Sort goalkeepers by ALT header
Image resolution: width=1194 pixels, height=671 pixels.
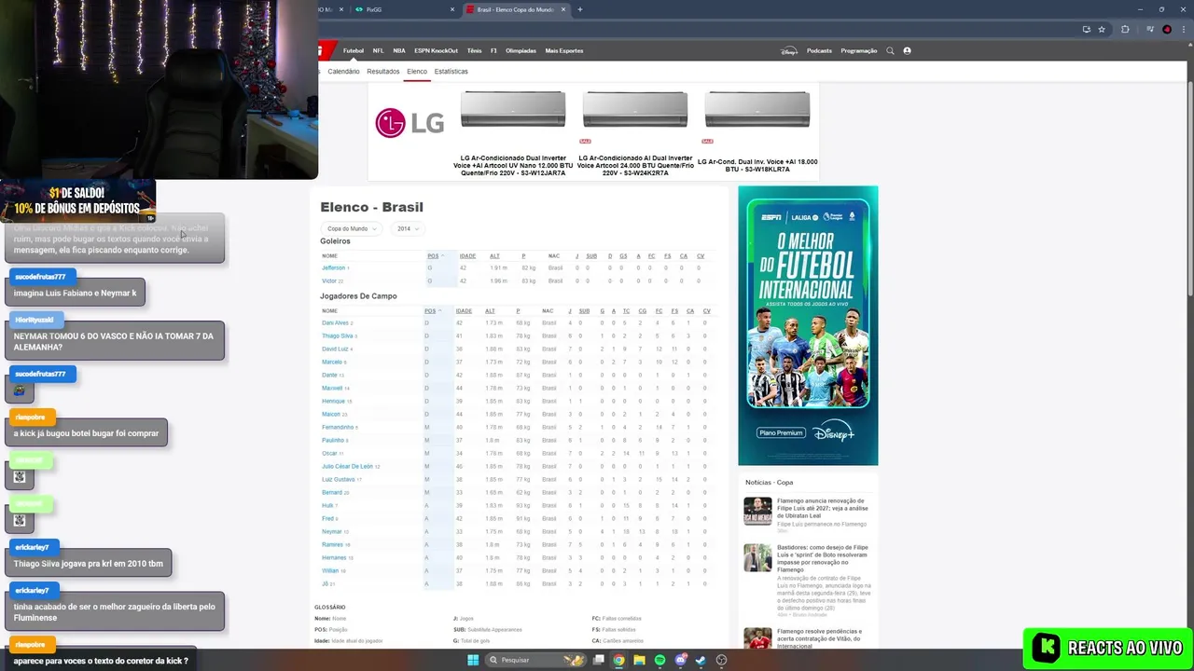tap(494, 255)
